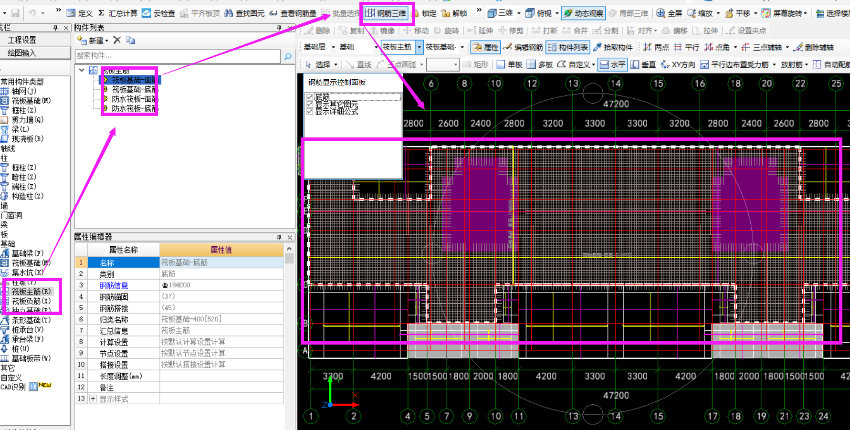This screenshot has height=430, width=850.
Task: Select 三点辅轴 three-point auxiliary axis tool
Action: pos(762,47)
